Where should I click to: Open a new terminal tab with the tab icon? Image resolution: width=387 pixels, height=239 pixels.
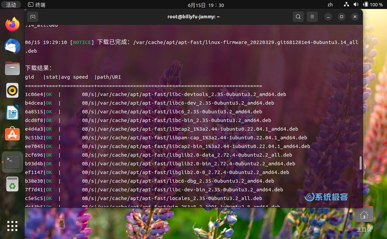click(32, 17)
